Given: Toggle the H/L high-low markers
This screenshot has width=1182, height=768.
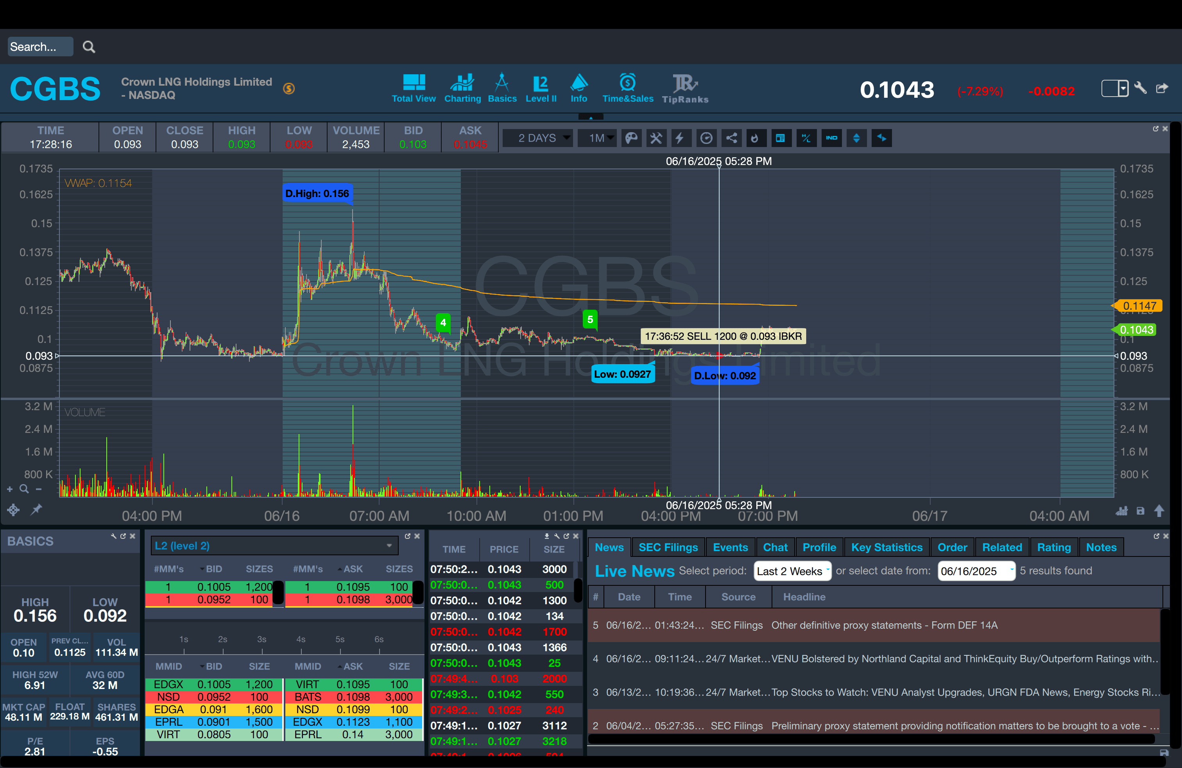Looking at the screenshot, I should point(806,138).
